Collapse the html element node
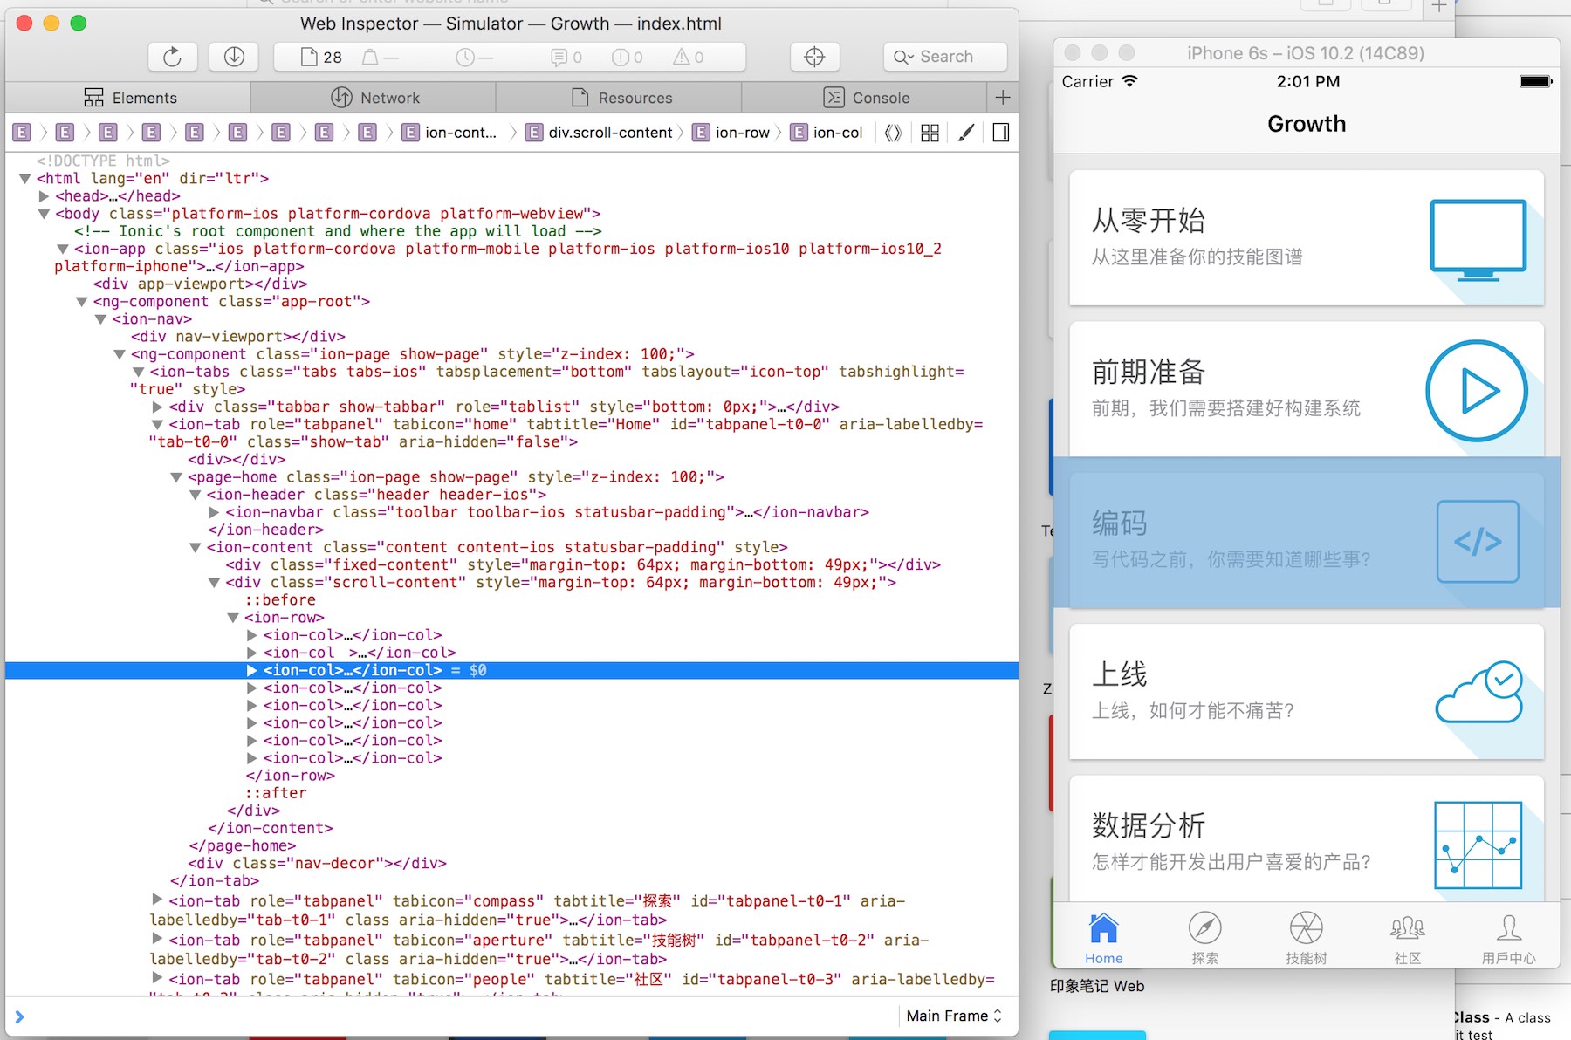 point(25,179)
